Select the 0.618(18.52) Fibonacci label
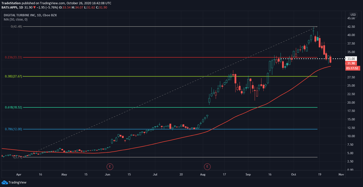 14,107
